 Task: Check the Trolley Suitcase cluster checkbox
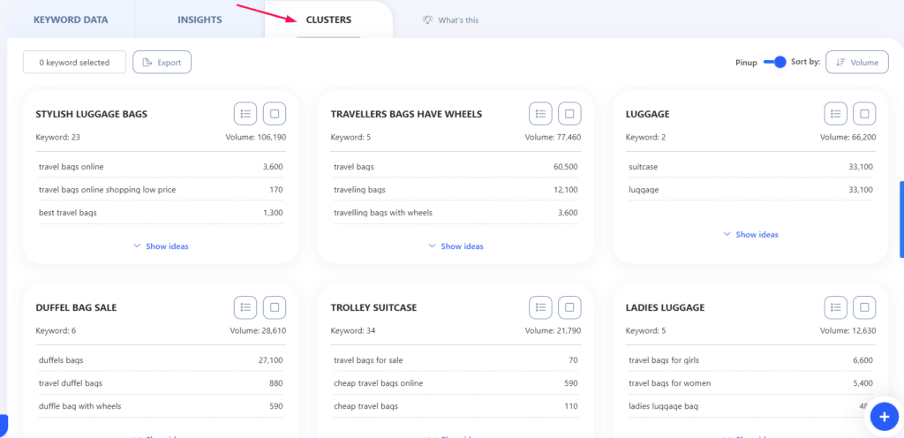(x=569, y=307)
